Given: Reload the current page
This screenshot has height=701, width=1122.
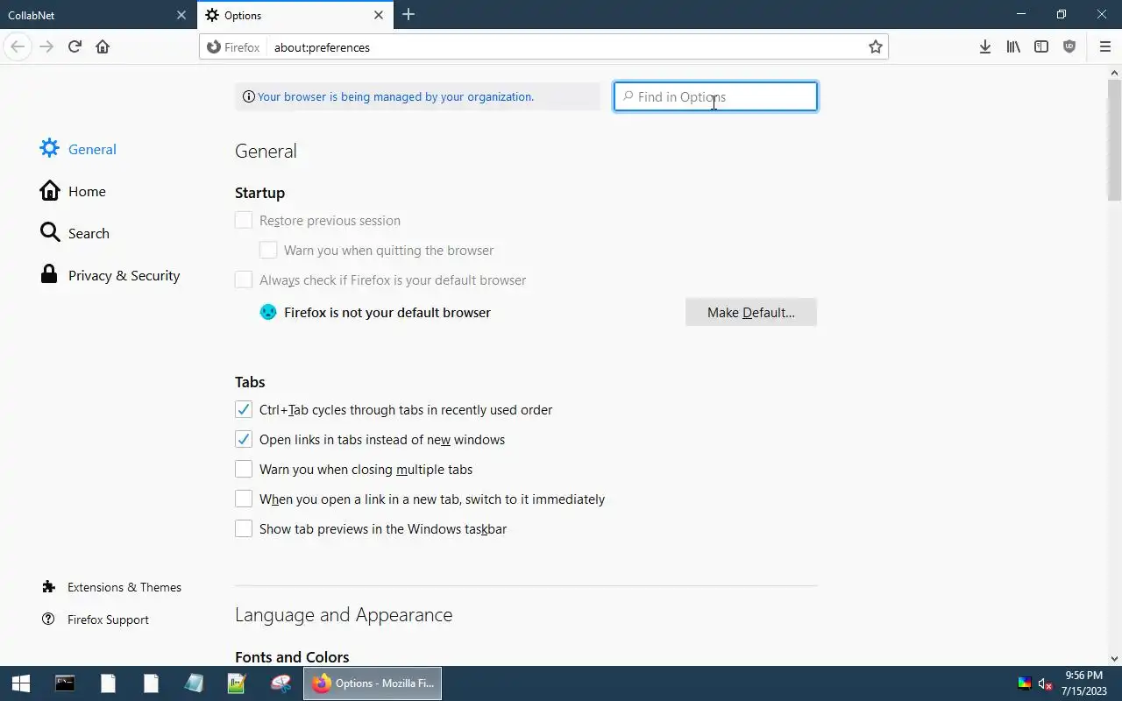Looking at the screenshot, I should [75, 46].
